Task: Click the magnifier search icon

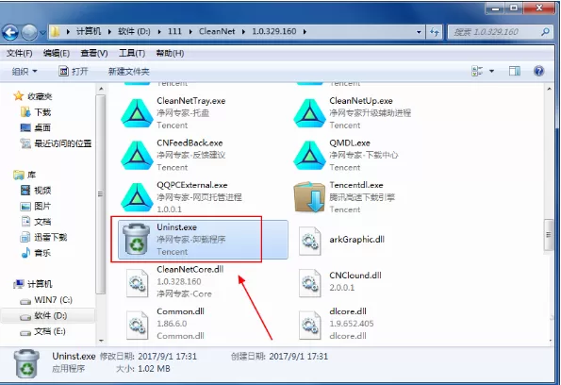Action: (x=545, y=32)
